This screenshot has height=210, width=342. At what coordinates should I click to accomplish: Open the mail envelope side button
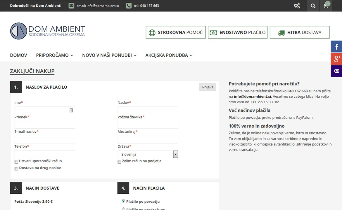[x=336, y=71]
